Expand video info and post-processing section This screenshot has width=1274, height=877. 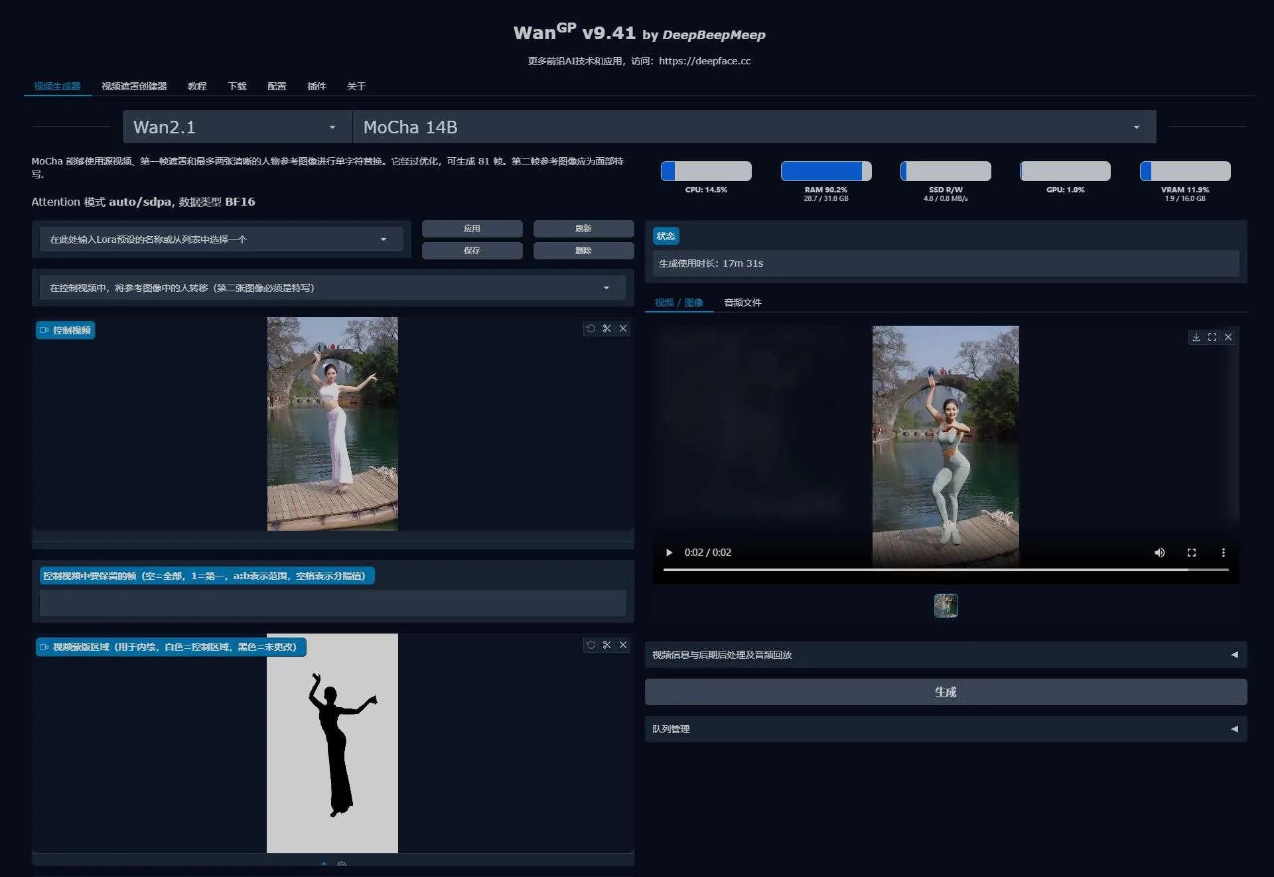[945, 655]
